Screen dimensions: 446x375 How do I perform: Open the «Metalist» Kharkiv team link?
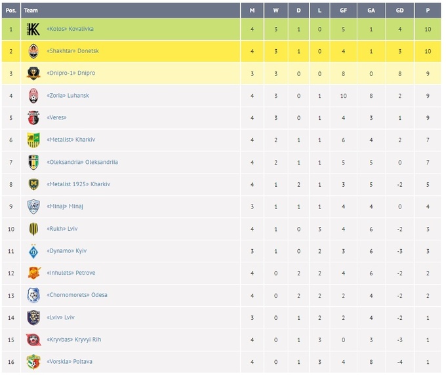[x=72, y=140]
